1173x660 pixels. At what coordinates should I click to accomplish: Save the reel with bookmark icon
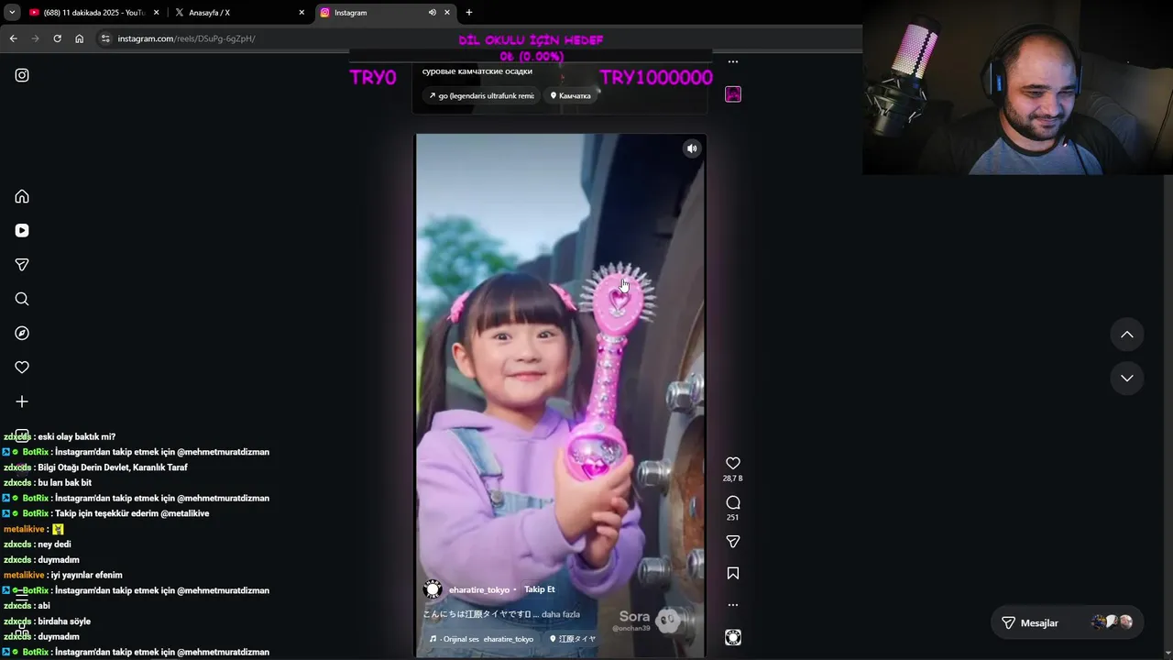[733, 573]
